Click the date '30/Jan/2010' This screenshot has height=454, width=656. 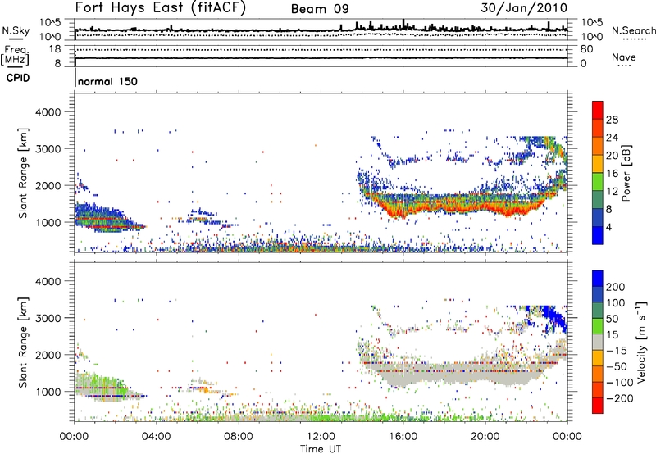pyautogui.click(x=524, y=8)
